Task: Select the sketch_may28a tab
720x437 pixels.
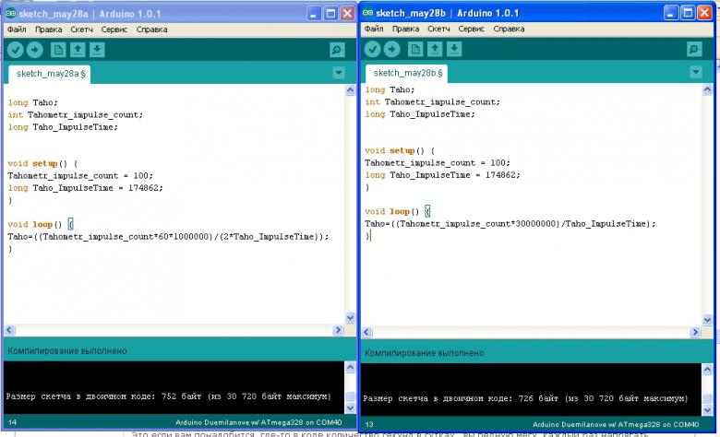Action: pyautogui.click(x=50, y=74)
